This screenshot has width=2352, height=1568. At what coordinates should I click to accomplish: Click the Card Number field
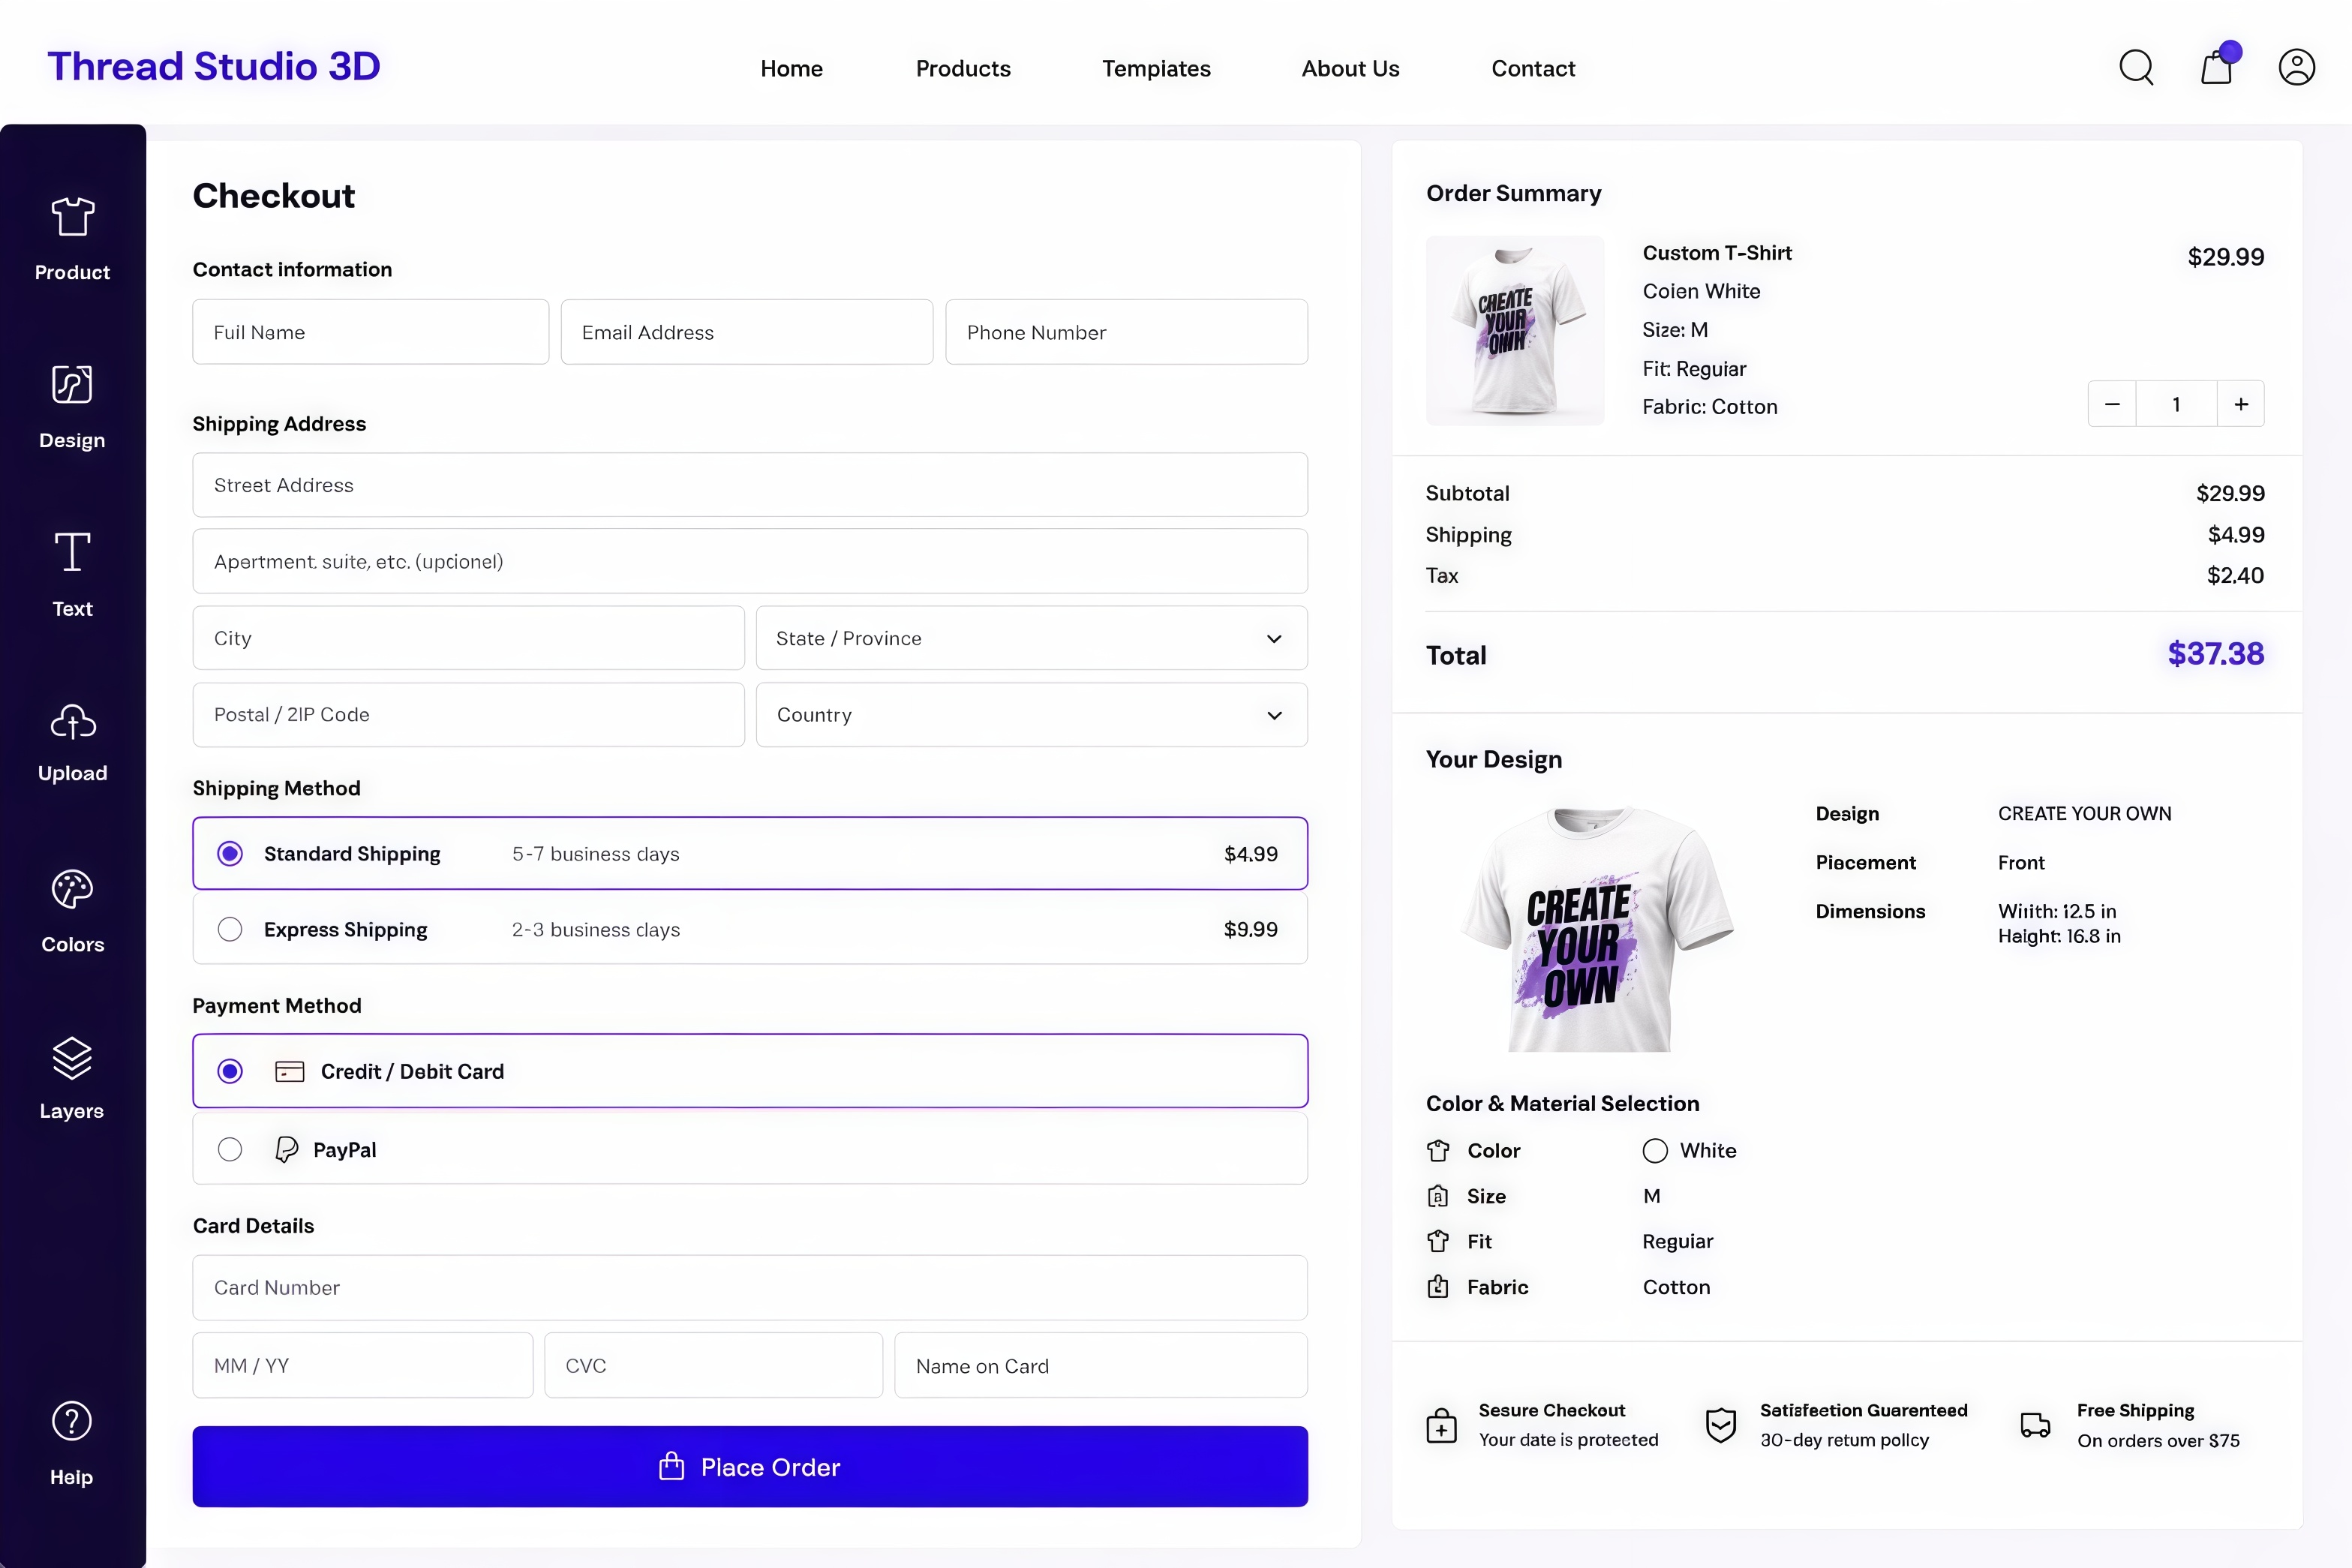click(x=750, y=1288)
